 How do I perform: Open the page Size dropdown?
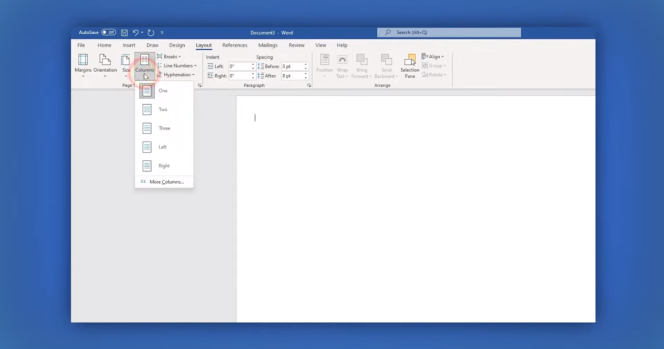126,65
